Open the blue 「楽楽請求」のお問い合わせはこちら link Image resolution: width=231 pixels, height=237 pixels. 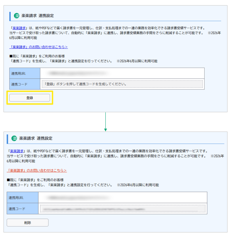[38, 47]
